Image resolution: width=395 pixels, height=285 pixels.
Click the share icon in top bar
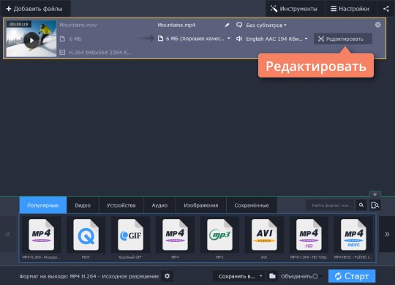click(x=386, y=9)
